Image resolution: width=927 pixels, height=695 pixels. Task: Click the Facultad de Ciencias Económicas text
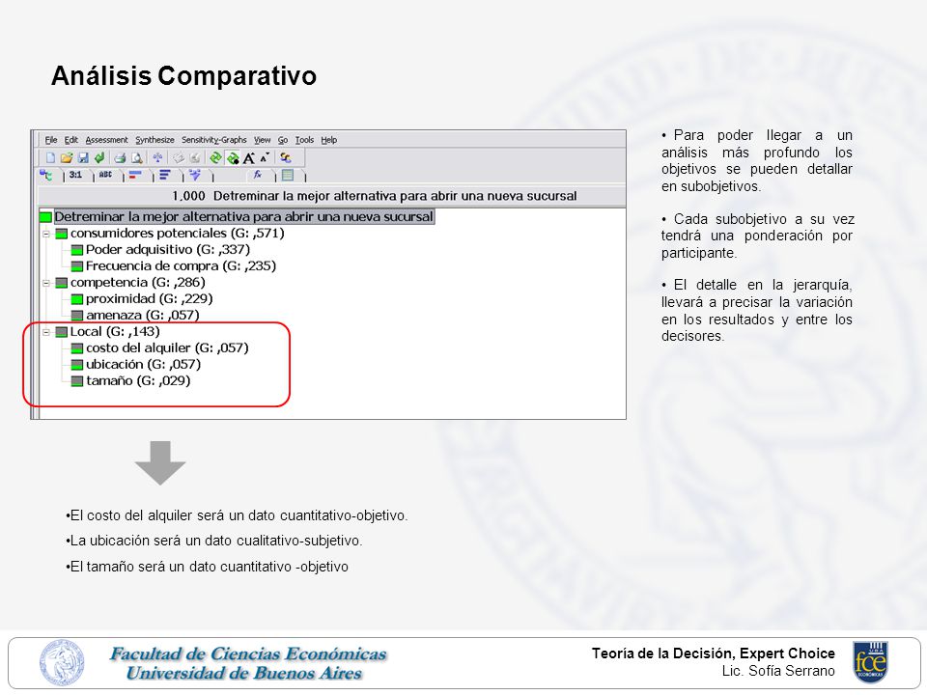click(248, 653)
